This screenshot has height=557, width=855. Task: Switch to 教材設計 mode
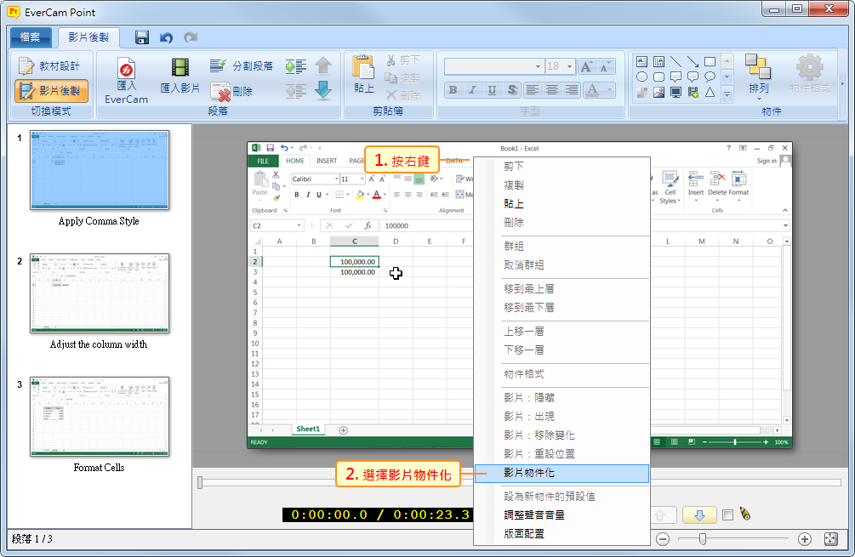click(51, 65)
